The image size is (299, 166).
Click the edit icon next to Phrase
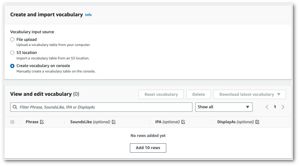pyautogui.click(x=42, y=122)
